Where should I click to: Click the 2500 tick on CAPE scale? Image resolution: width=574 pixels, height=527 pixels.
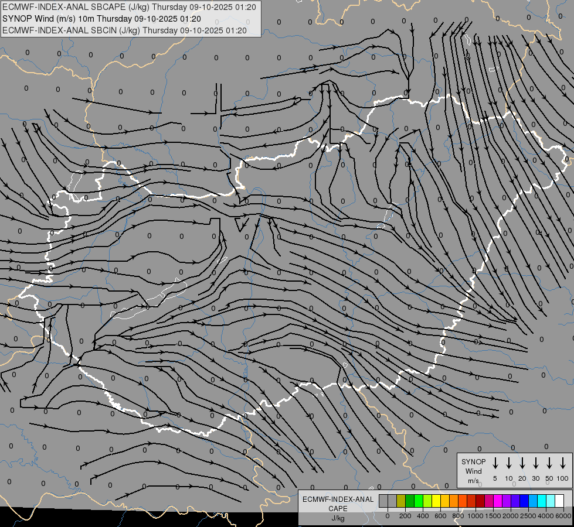(528, 516)
